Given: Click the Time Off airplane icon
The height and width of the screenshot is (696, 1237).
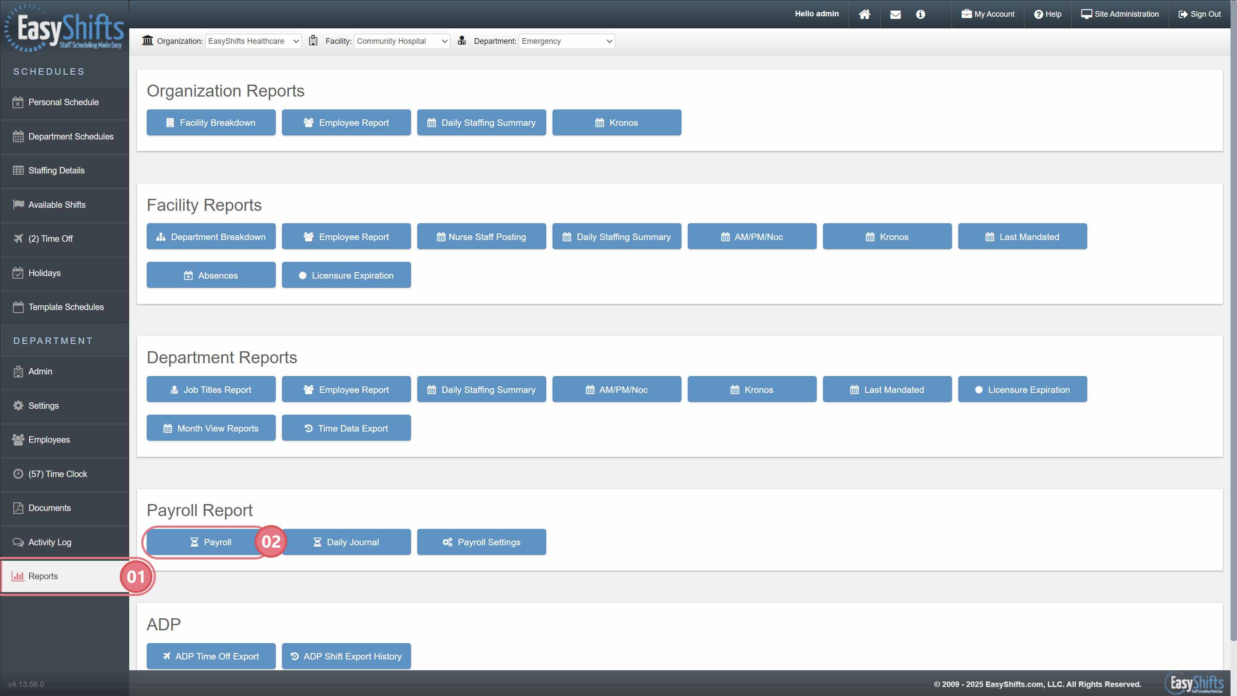Looking at the screenshot, I should (x=18, y=239).
